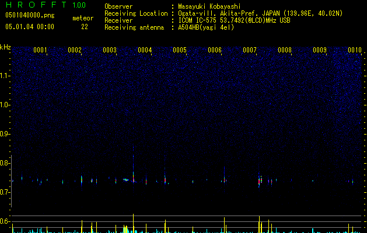Click antenna A504HB(yagi 4el) text
This screenshot has height=233, width=367.
point(206,27)
